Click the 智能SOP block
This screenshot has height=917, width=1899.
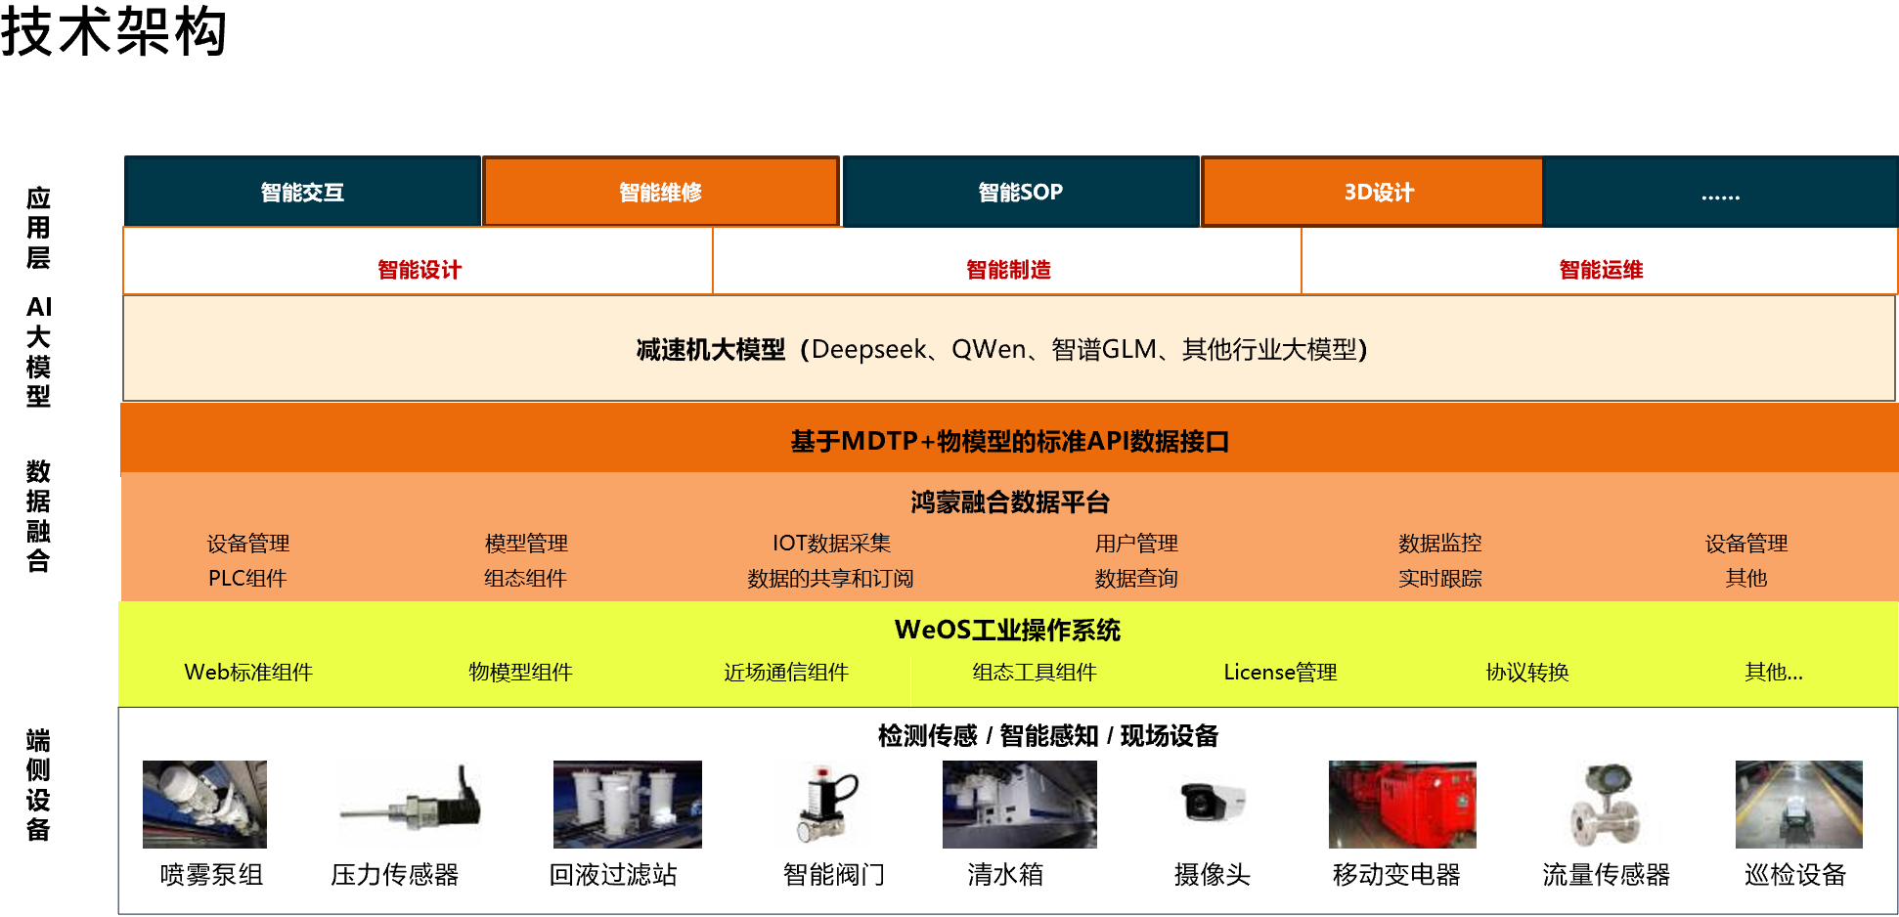(x=1021, y=192)
